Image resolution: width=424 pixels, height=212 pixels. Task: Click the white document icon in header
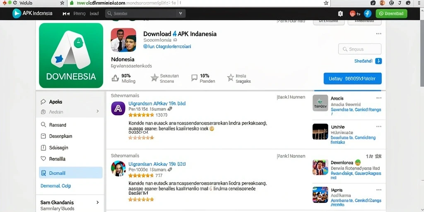pos(340,14)
